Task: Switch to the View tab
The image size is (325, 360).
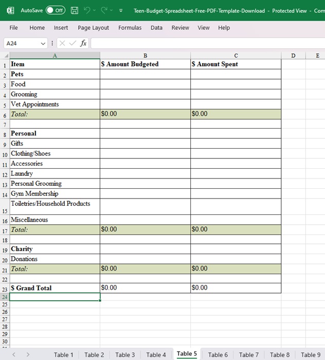Action: click(204, 28)
